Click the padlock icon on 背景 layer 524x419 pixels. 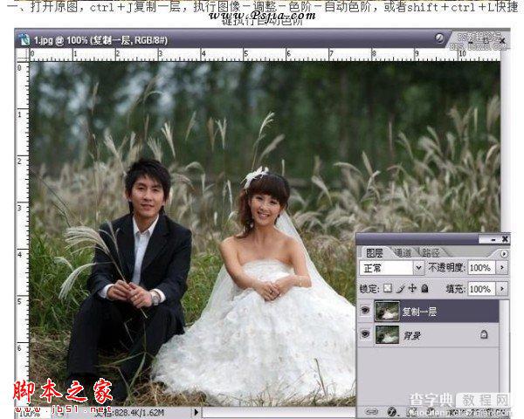click(x=483, y=334)
